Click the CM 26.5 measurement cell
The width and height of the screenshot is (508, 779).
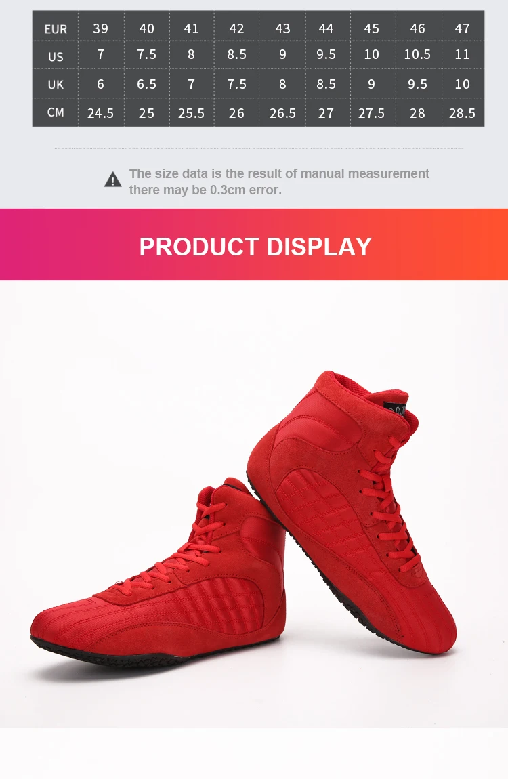tap(282, 112)
